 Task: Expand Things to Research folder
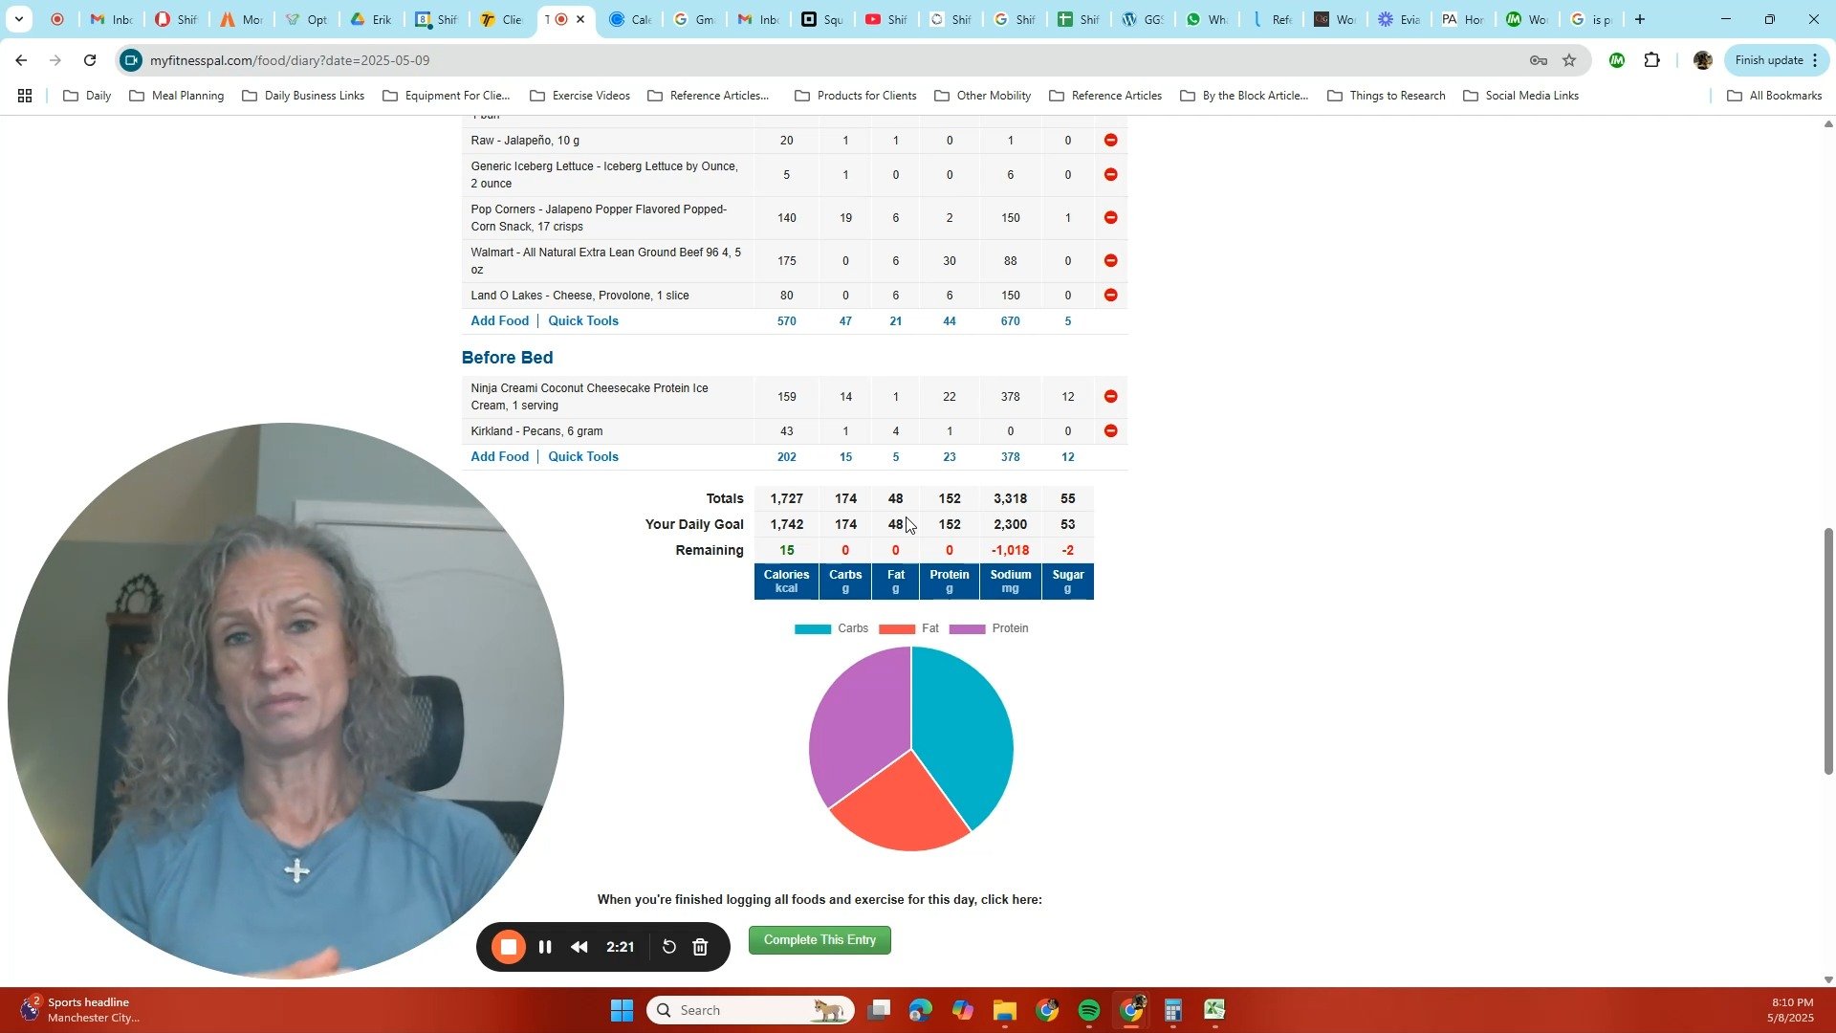1387,96
